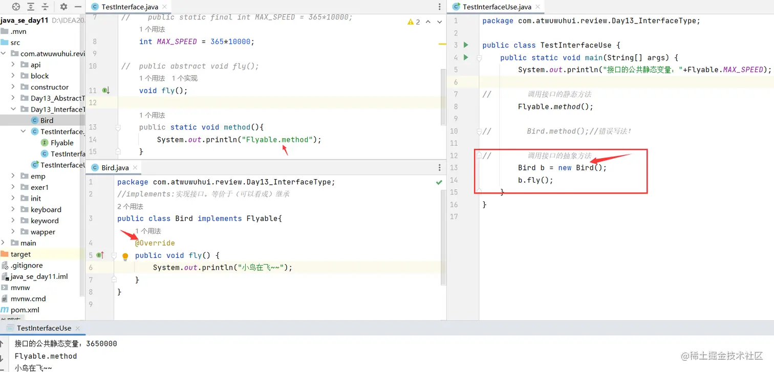This screenshot has height=372, width=774.
Task: Go to previous highlighted problem arrow
Action: point(428,22)
